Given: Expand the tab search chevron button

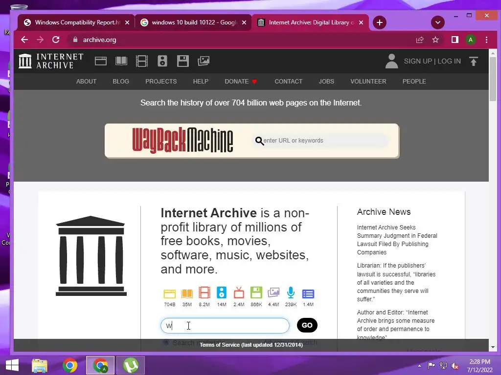Looking at the screenshot, I should coord(438,22).
